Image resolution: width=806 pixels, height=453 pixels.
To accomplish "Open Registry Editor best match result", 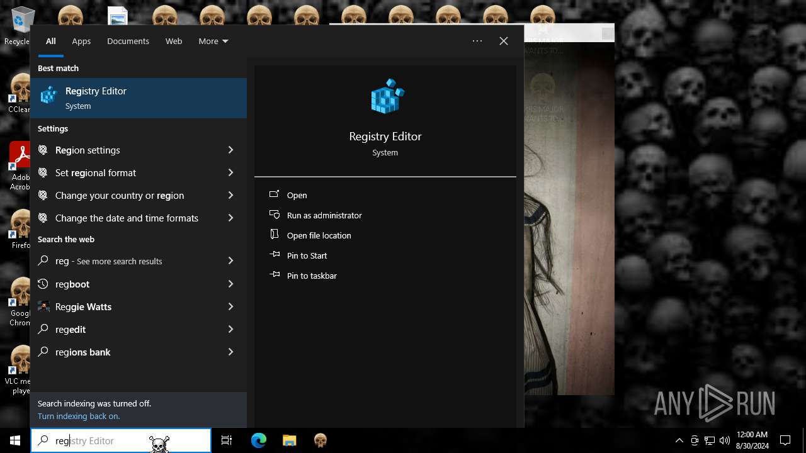I will (x=139, y=98).
